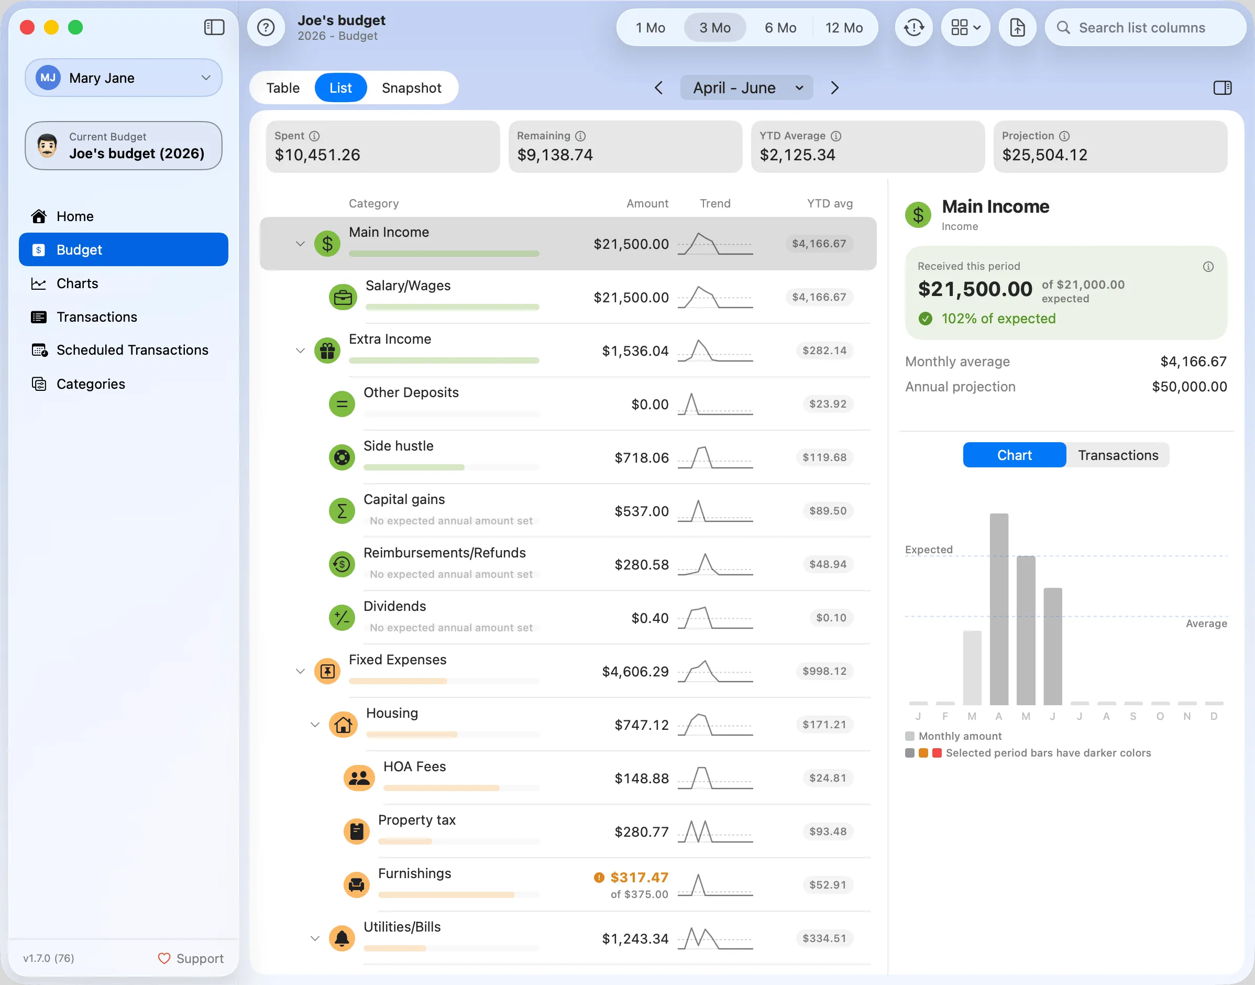This screenshot has width=1255, height=985.
Task: Toggle the right inspector panel icon
Action: tap(1222, 87)
